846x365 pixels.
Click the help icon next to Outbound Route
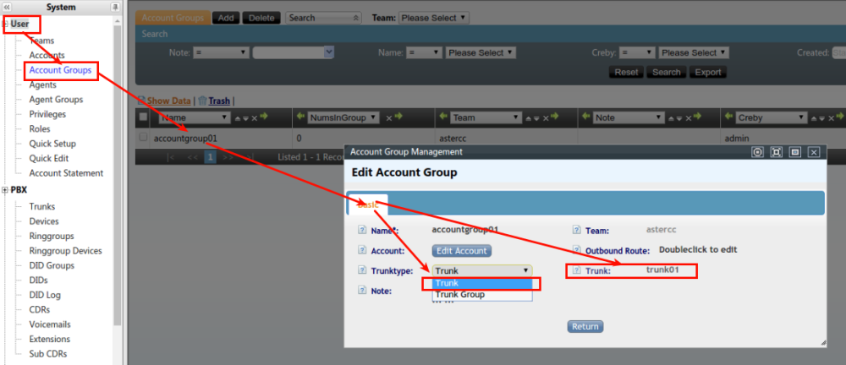point(576,250)
